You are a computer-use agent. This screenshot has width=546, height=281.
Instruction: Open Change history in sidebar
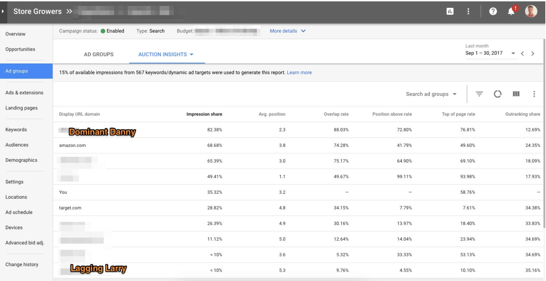22,265
